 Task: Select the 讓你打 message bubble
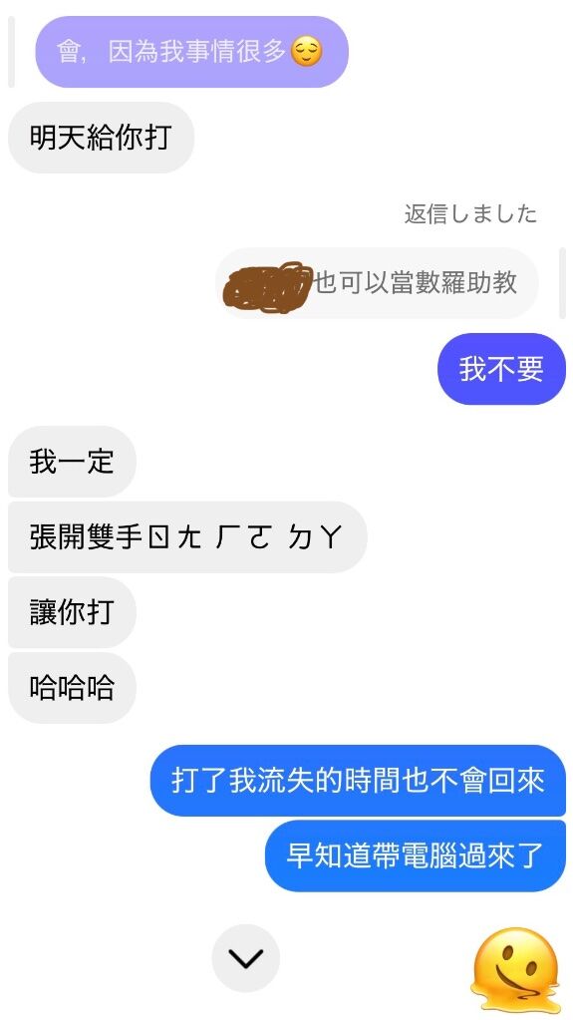point(72,613)
